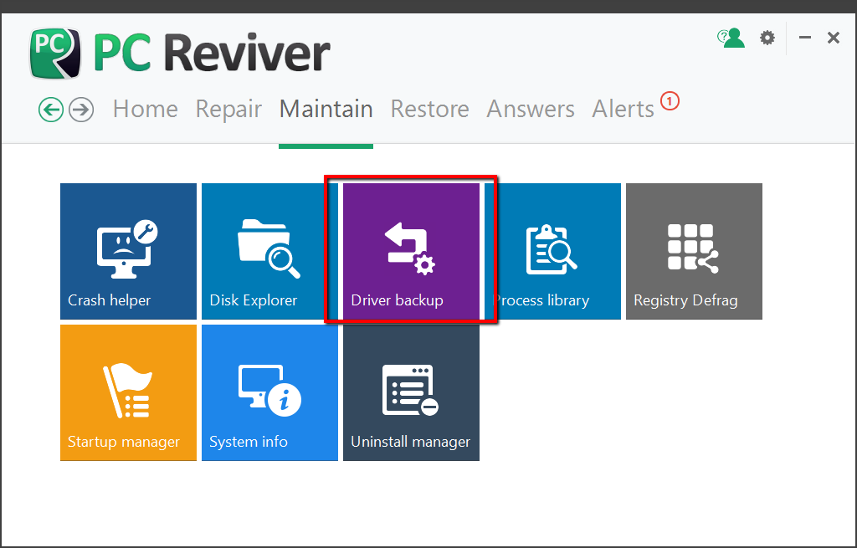Viewport: 857px width, 548px height.
Task: View the System info tile
Action: pyautogui.click(x=270, y=393)
